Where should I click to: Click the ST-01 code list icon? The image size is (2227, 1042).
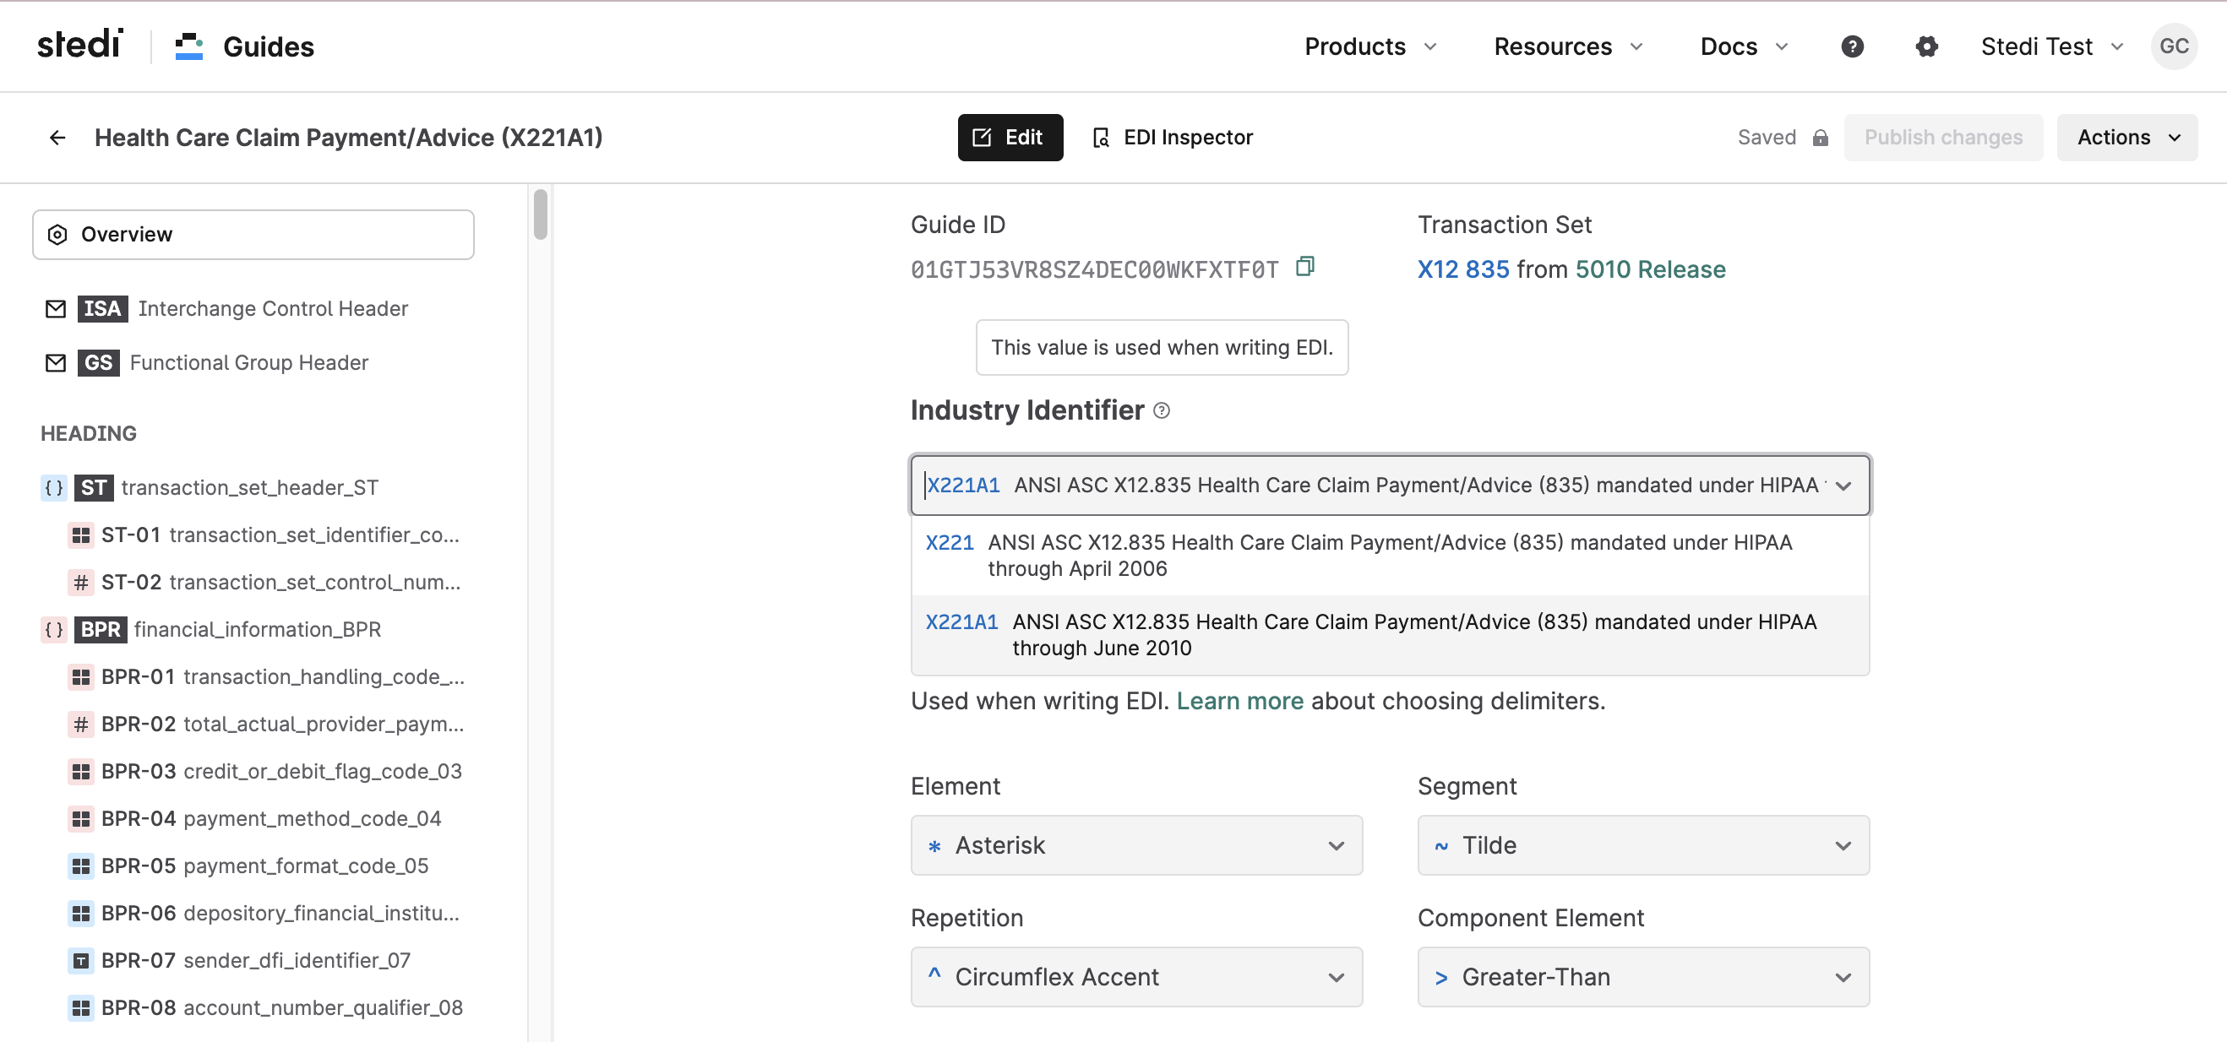coord(80,535)
